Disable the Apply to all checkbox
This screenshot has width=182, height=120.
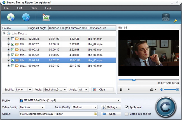tap(127, 107)
